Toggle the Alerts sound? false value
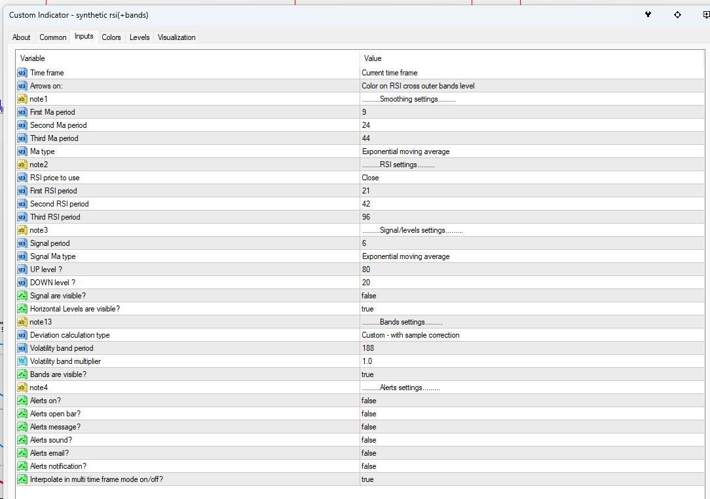Screen dimensions: 710x499 point(369,440)
